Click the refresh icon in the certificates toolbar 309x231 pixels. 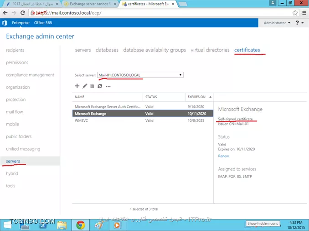pos(100,86)
